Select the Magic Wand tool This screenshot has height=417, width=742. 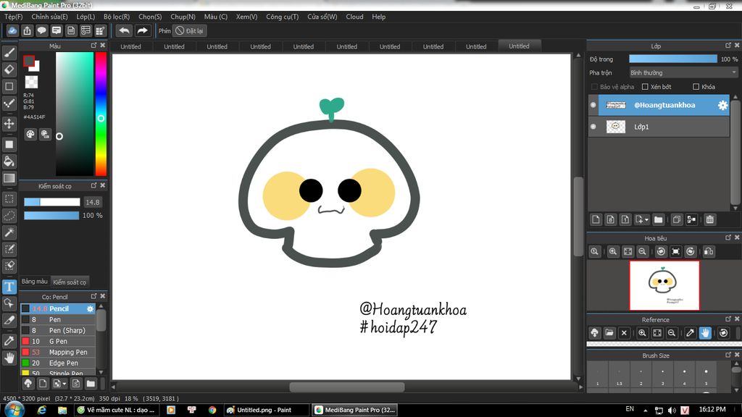(x=9, y=232)
